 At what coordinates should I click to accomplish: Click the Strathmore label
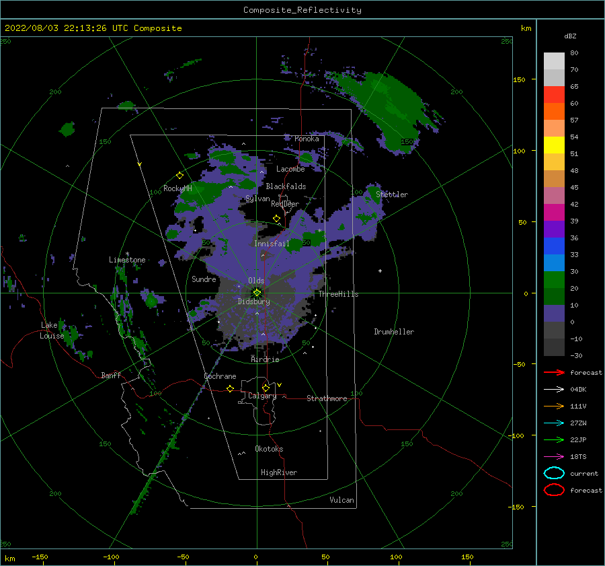tap(327, 398)
